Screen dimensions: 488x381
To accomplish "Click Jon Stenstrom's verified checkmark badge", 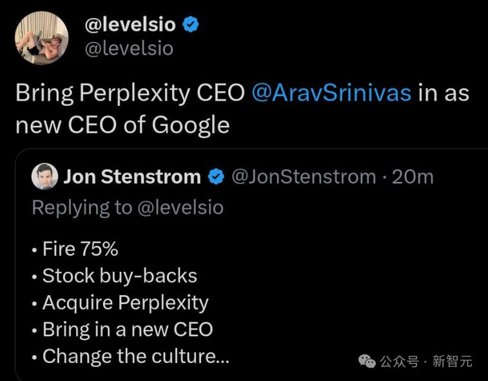I will point(216,177).
